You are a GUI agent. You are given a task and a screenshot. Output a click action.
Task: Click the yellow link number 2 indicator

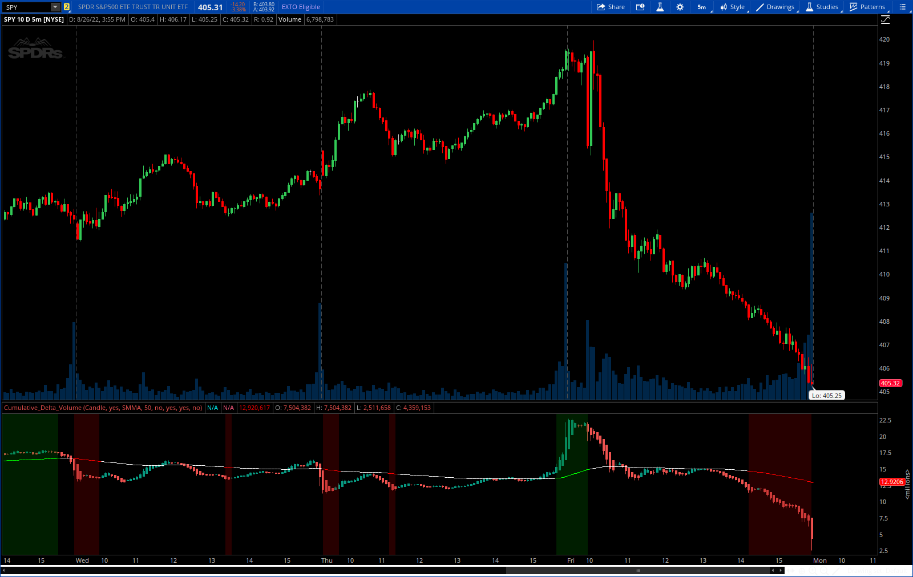[67, 7]
